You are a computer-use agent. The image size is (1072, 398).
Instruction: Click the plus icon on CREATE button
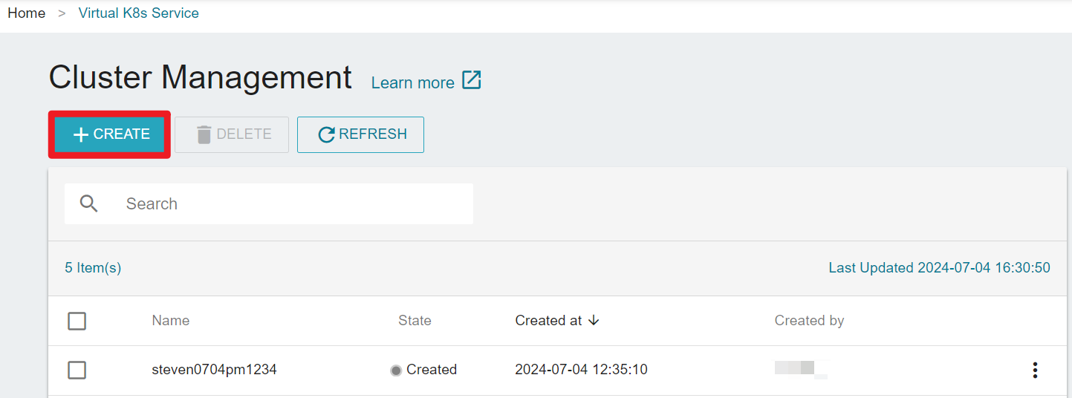82,134
